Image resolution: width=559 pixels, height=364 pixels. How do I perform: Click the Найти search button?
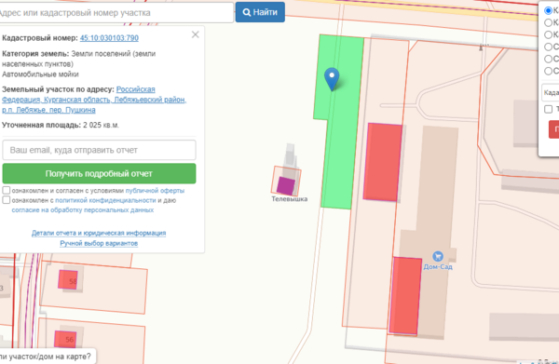260,12
